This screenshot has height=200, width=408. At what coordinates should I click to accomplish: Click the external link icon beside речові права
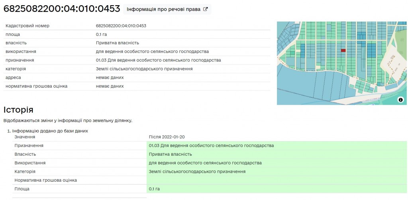coord(206,9)
